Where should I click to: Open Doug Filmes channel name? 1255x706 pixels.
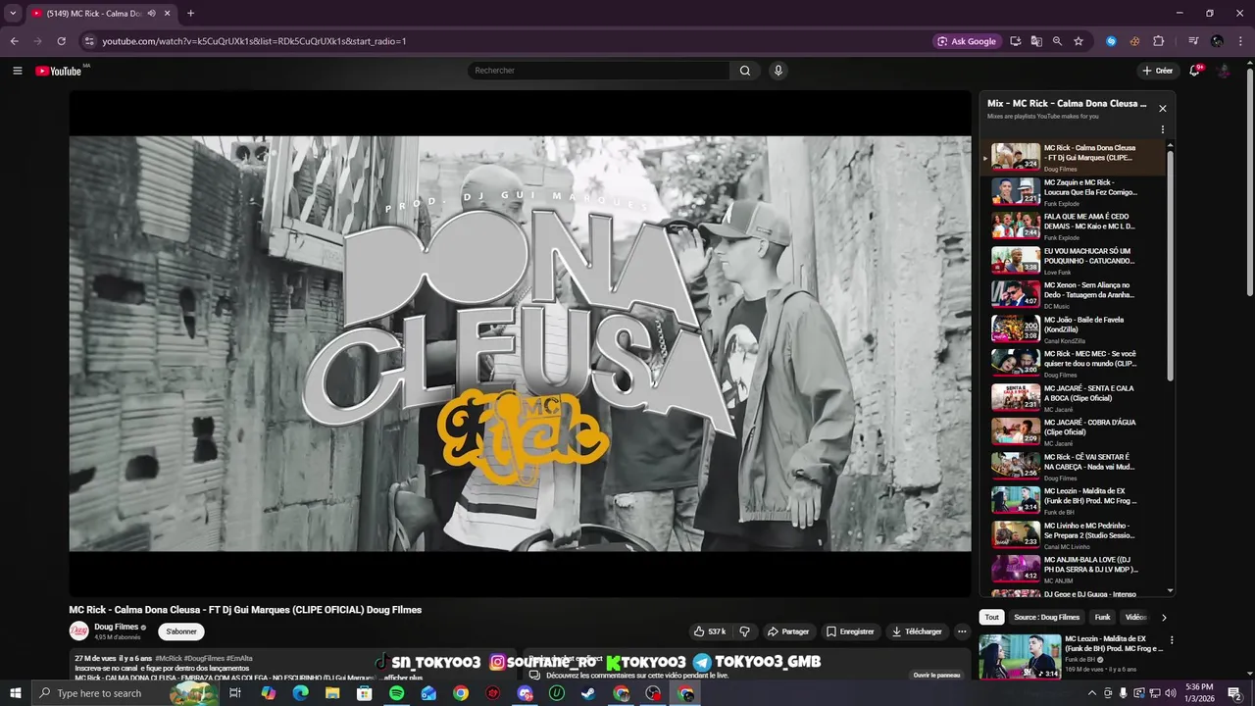click(x=116, y=627)
